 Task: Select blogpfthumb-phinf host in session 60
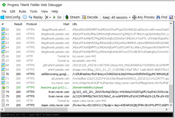55,30
